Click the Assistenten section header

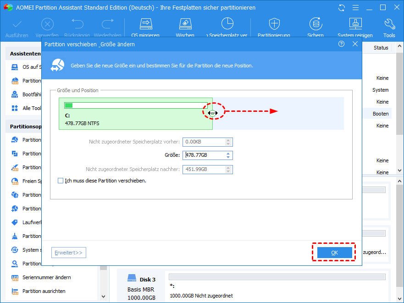coord(25,54)
